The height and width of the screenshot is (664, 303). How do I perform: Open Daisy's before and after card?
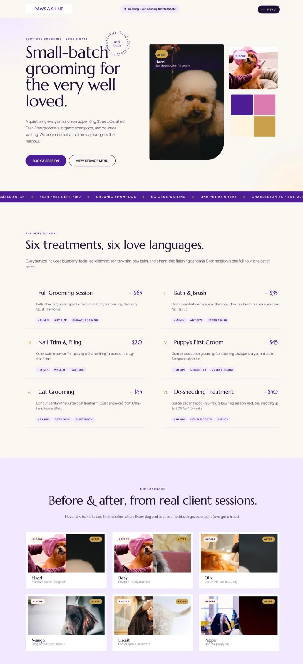[x=153, y=560]
